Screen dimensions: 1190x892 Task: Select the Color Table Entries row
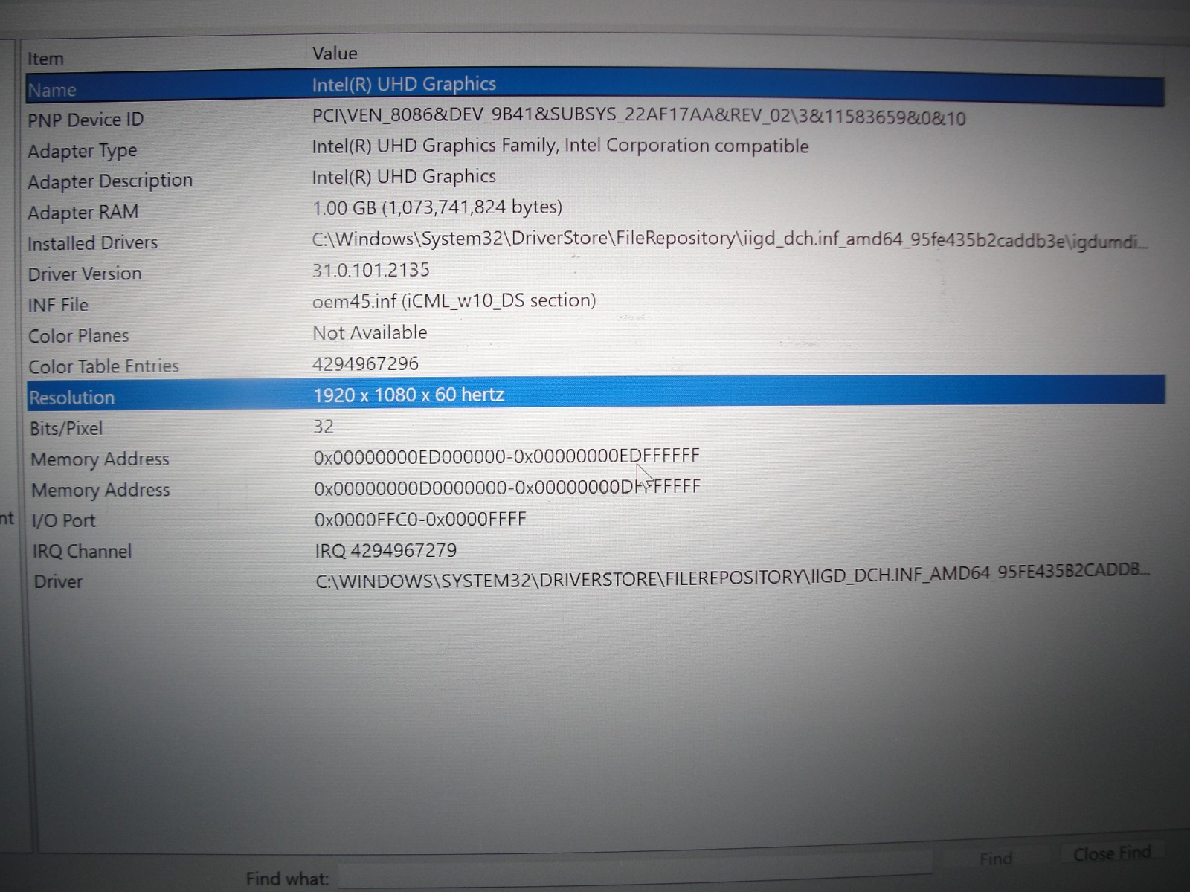595,365
